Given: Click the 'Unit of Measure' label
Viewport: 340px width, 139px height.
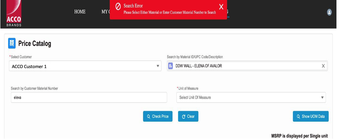Looking at the screenshot, I should coord(188,88).
